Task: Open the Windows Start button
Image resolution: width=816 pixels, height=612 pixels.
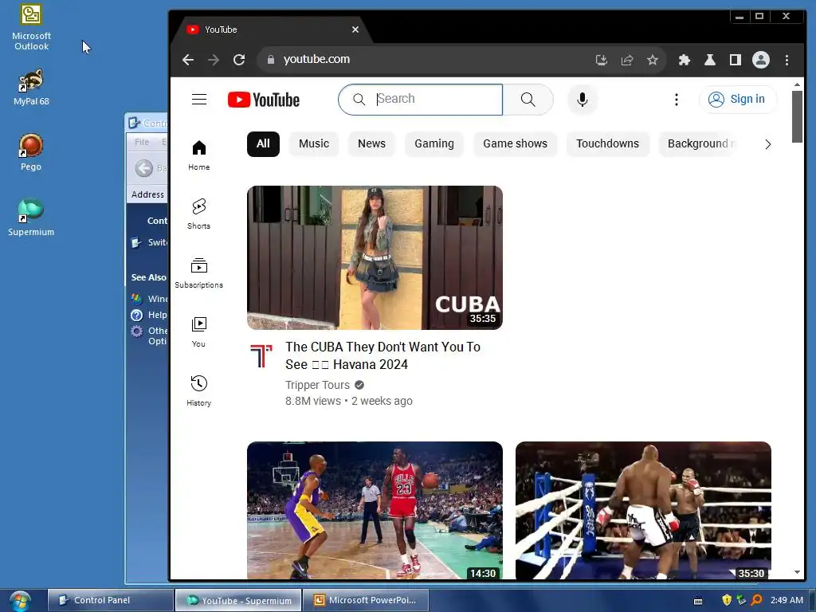Action: (x=20, y=601)
